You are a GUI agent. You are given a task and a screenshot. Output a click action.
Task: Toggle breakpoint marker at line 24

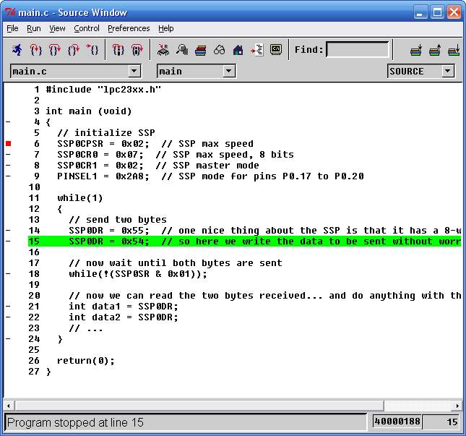pyautogui.click(x=8, y=338)
